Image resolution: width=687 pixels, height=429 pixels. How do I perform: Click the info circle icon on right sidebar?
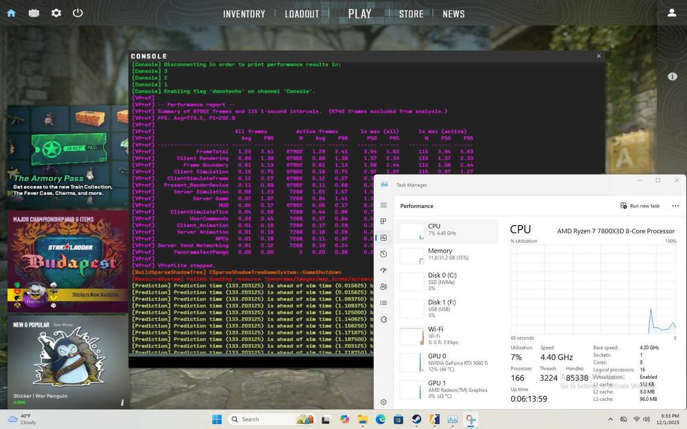click(x=672, y=76)
